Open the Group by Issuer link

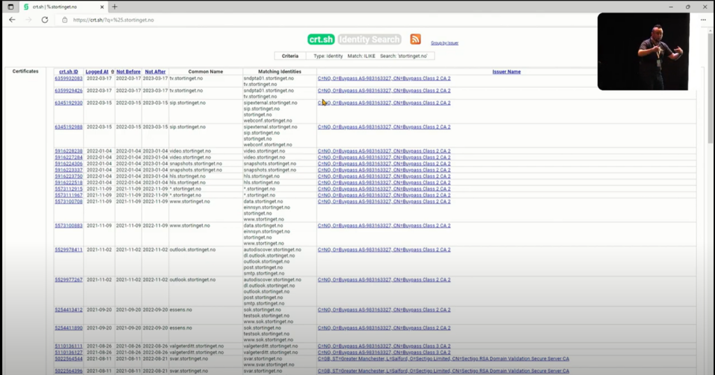coord(445,43)
